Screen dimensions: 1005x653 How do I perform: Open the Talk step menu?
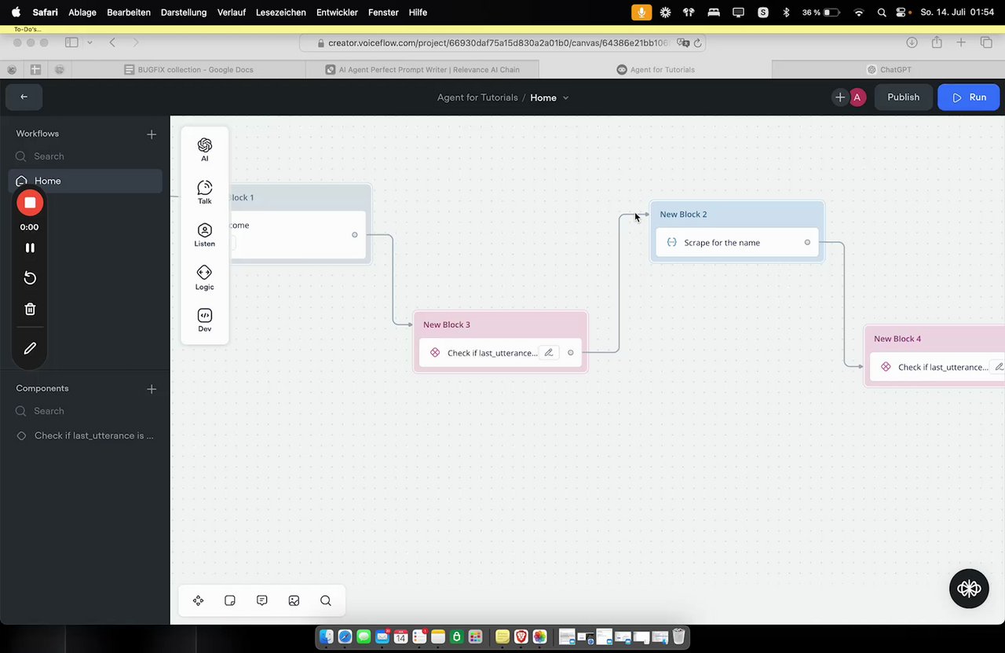click(204, 192)
